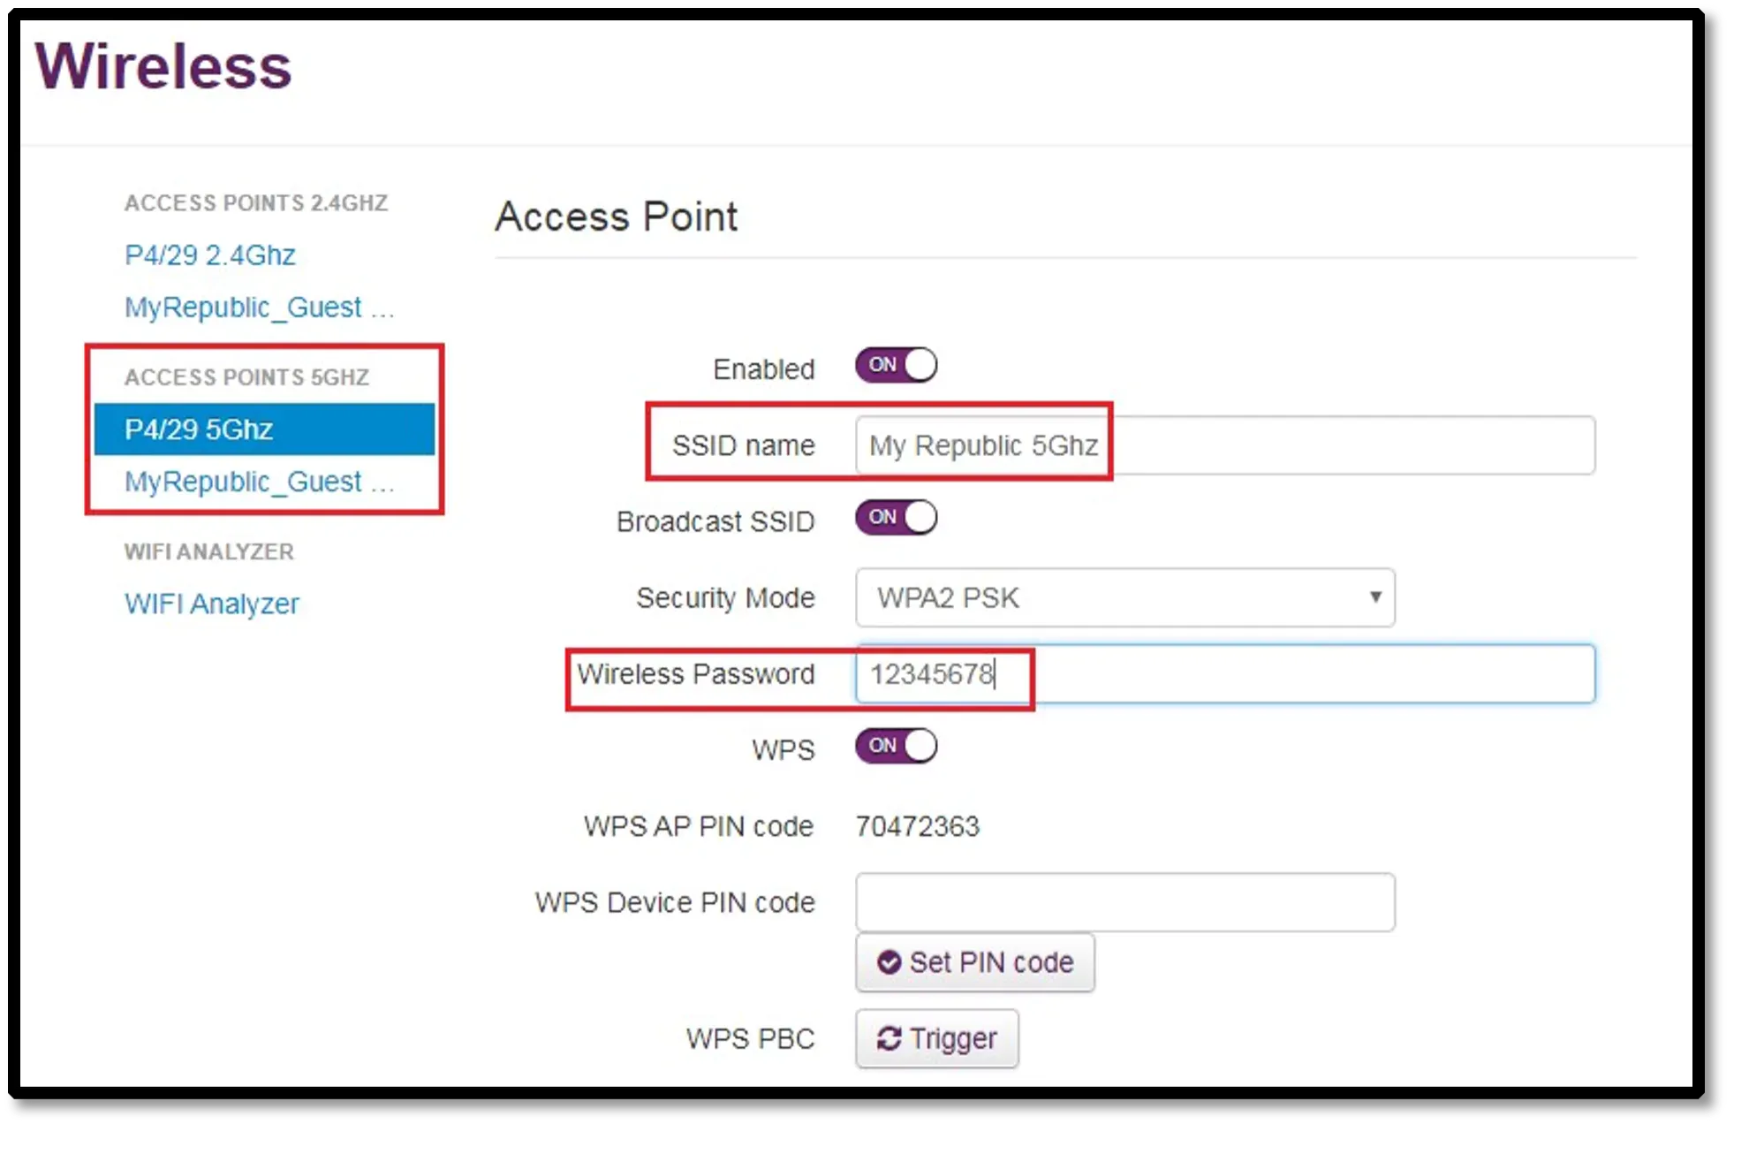Open the Security Mode dropdown

pos(1124,598)
